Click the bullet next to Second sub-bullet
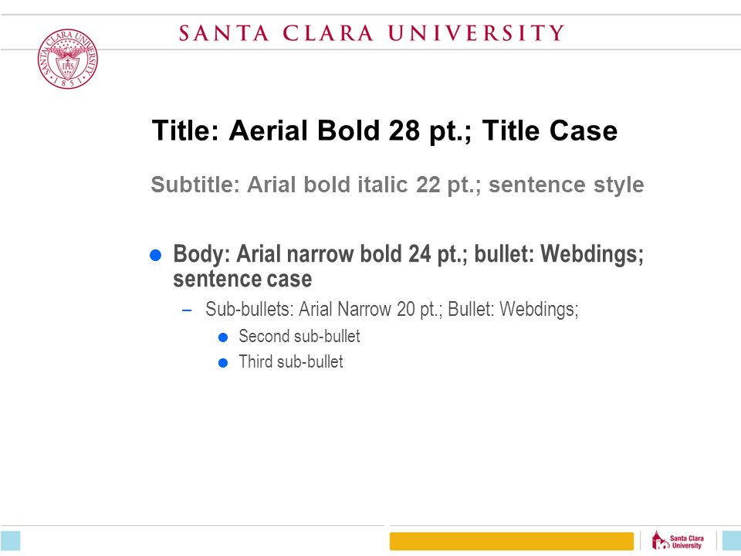741x556 pixels. tap(223, 337)
